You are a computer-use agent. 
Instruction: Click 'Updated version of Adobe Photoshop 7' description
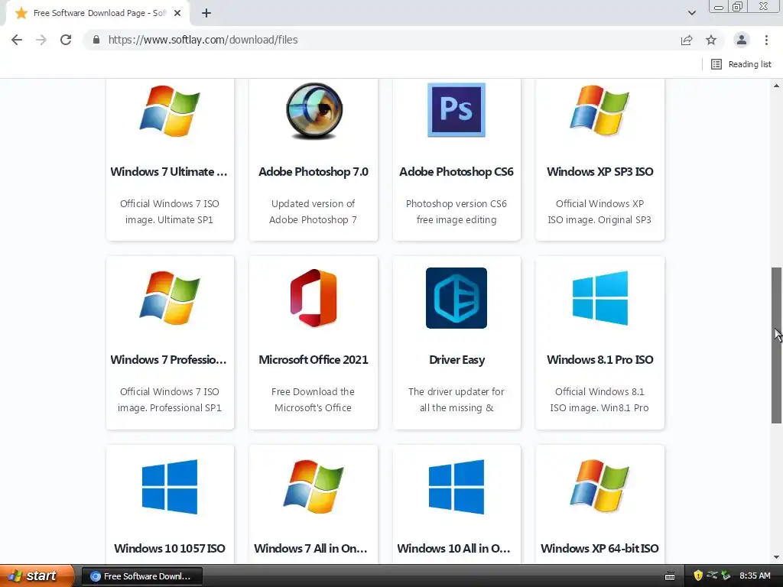pos(313,212)
